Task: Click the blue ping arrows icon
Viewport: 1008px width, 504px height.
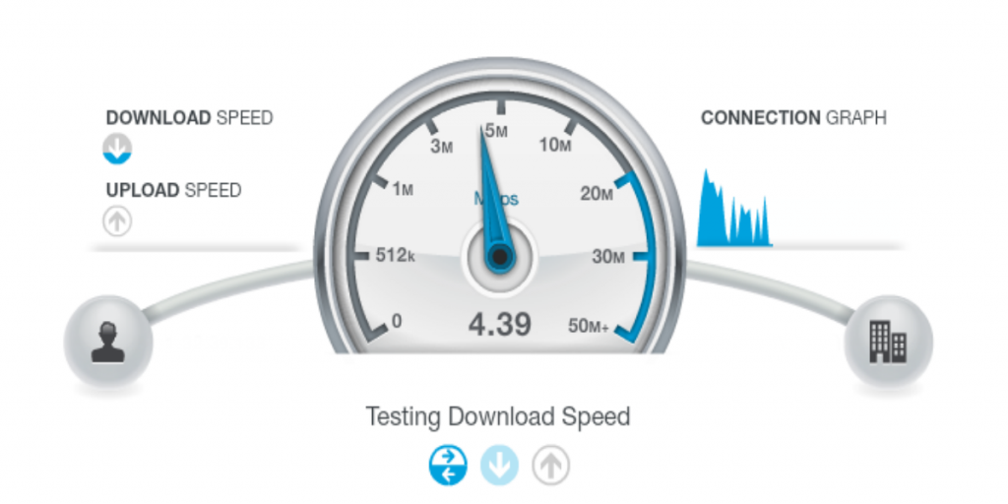Action: [x=448, y=465]
